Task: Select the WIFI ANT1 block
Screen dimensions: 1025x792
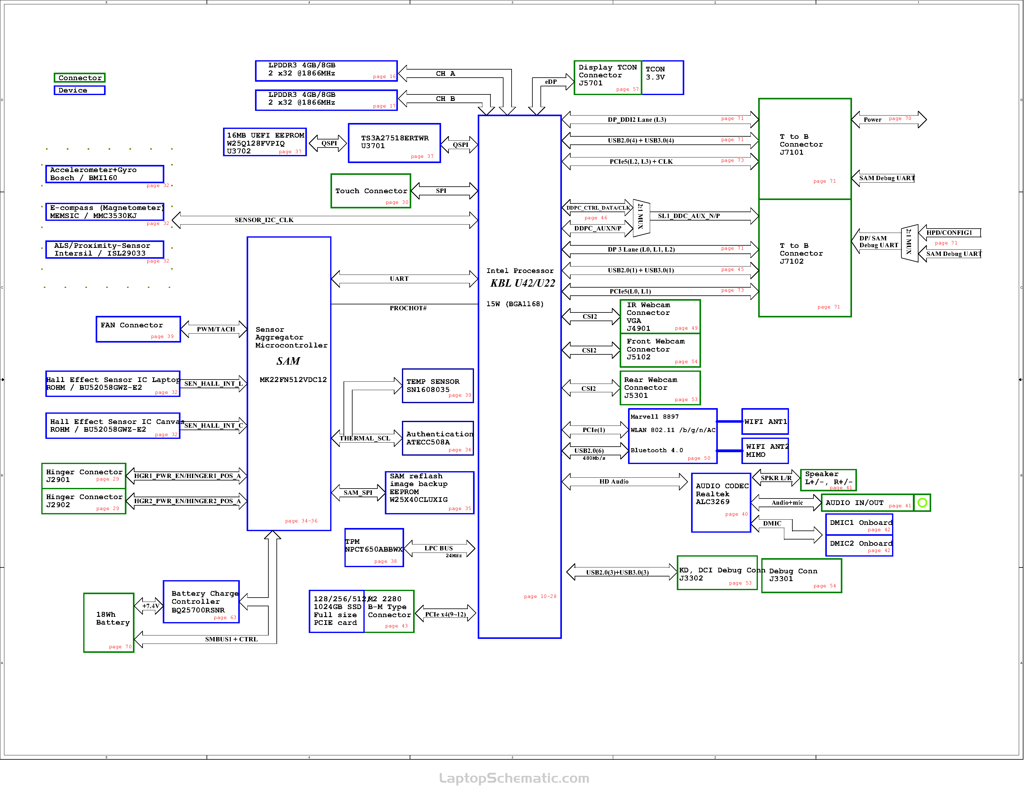Action: [x=764, y=421]
